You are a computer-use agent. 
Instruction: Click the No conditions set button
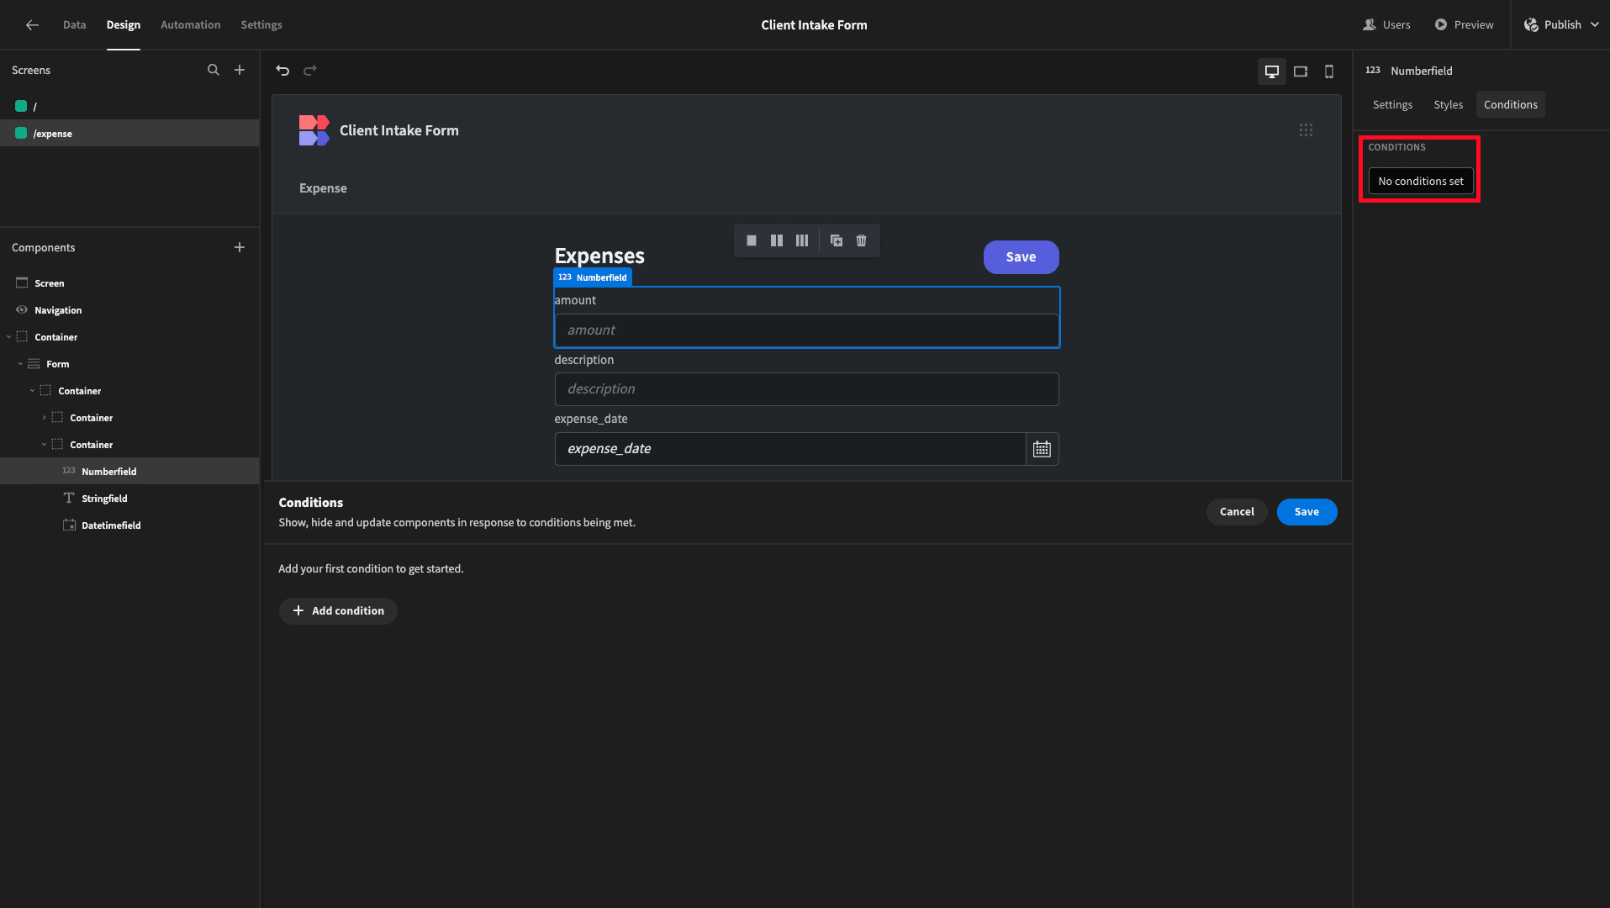click(1421, 182)
